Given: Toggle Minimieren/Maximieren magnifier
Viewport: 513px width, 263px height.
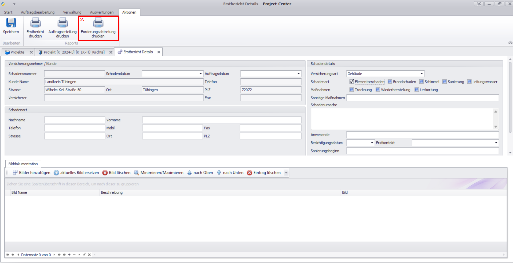Looking at the screenshot, I should tap(137, 173).
